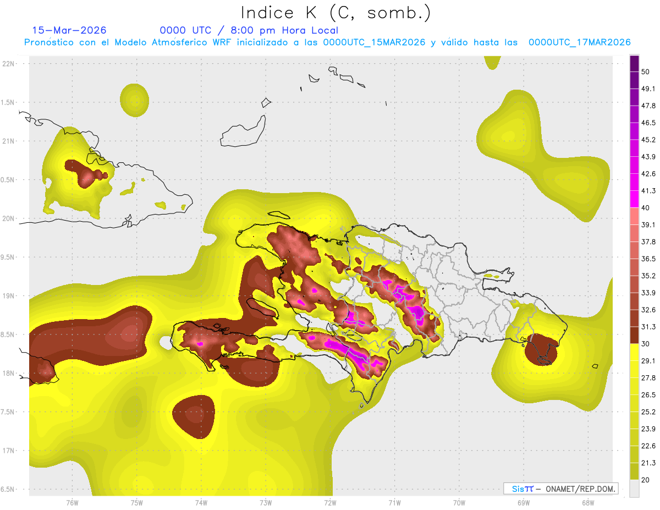Select the '15-Mar-2026' date label
This screenshot has width=660, height=510.
click(x=69, y=30)
